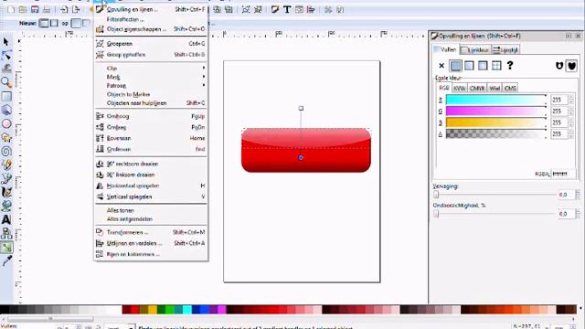Select the Ellipse circle tool

pyautogui.click(x=6, y=123)
